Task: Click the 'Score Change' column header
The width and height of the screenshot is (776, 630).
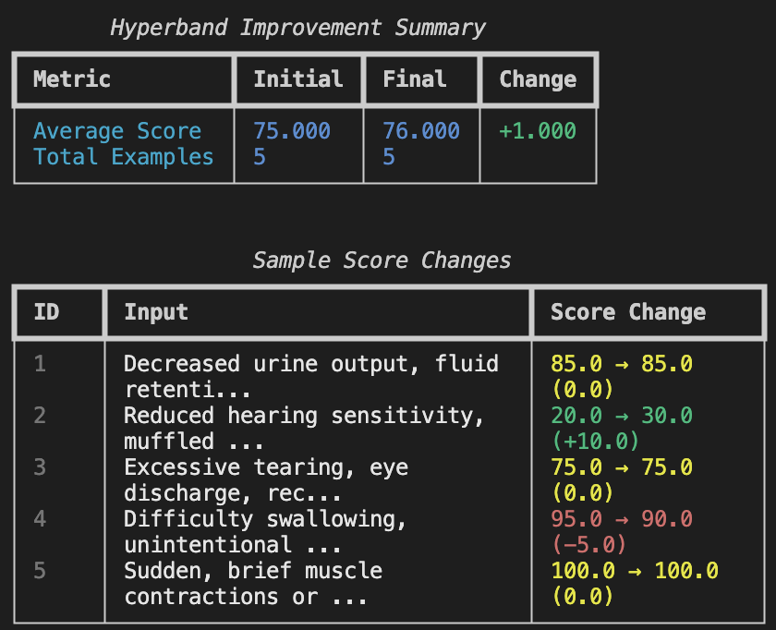Action: click(628, 313)
